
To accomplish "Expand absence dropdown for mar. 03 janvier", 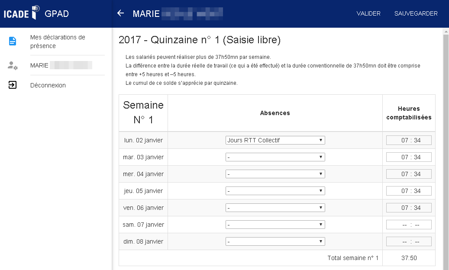I will (x=275, y=157).
